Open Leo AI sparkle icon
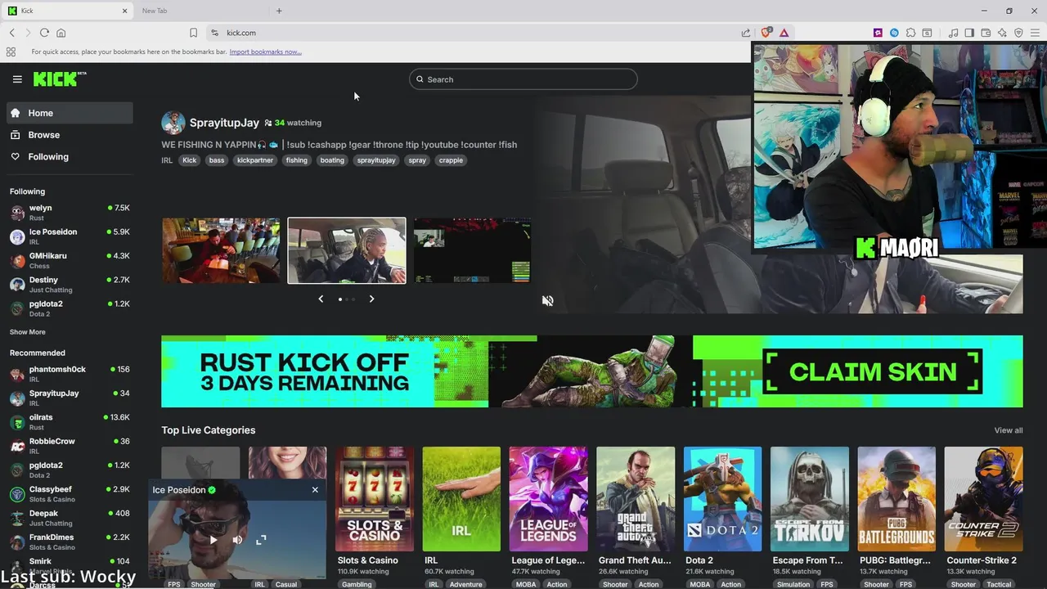This screenshot has width=1047, height=589. tap(1002, 33)
